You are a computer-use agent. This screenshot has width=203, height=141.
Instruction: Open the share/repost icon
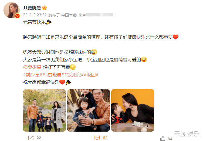click(x=31, y=138)
